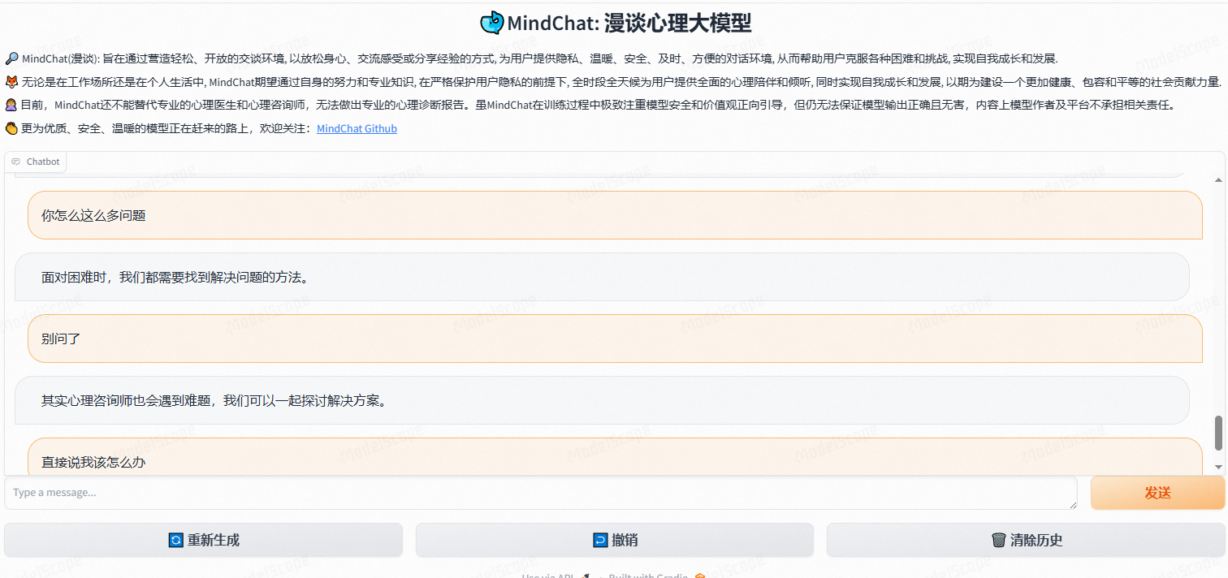This screenshot has width=1228, height=578.
Task: Click the Chatbot label text
Action: [x=43, y=162]
